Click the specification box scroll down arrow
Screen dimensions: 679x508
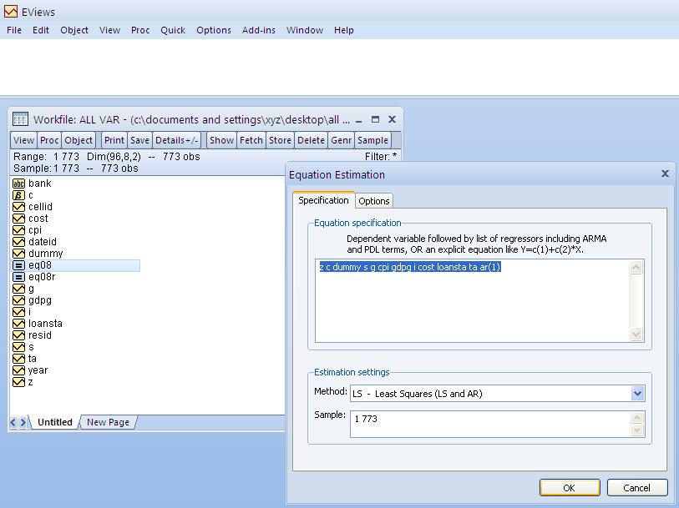(636, 334)
